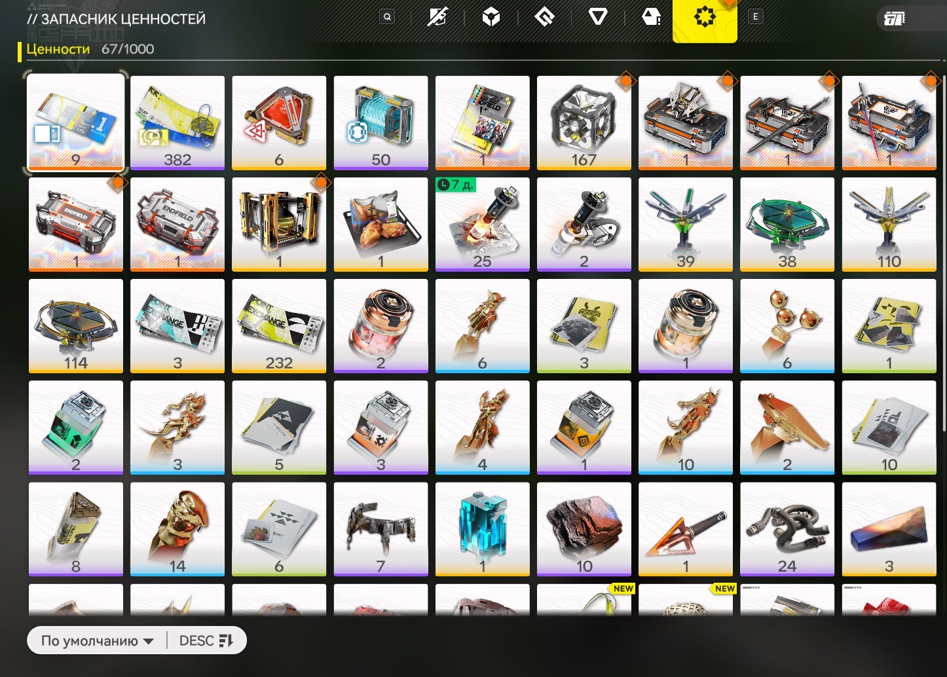The image size is (947, 677).
Task: Pick the blue crystal cube item
Action: click(483, 529)
